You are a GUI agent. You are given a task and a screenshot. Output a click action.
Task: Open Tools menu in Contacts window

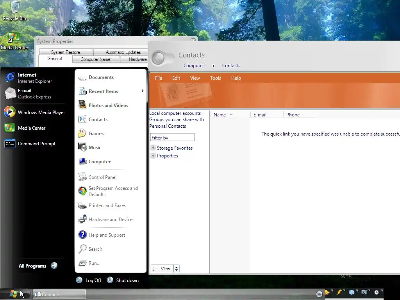click(216, 78)
